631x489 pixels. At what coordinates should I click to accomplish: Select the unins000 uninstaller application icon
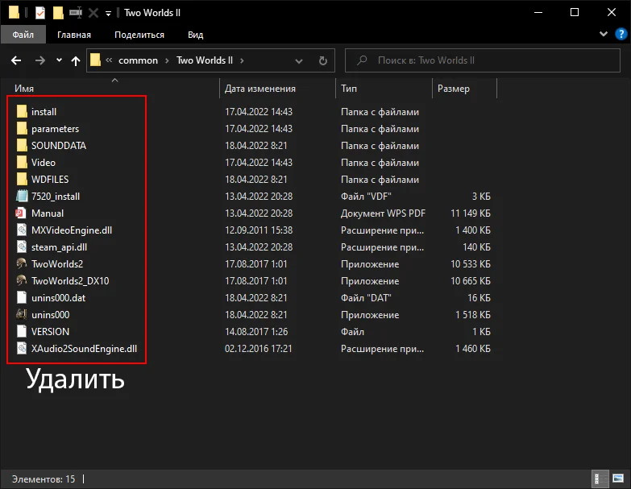22,314
